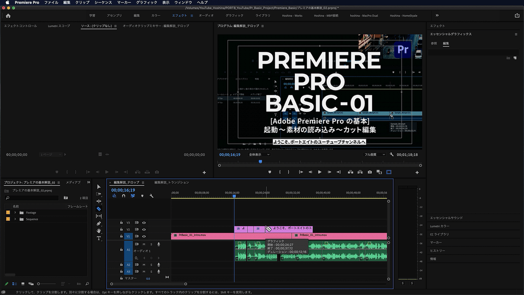
Task: Select the Pen tool
Action: 99,223
